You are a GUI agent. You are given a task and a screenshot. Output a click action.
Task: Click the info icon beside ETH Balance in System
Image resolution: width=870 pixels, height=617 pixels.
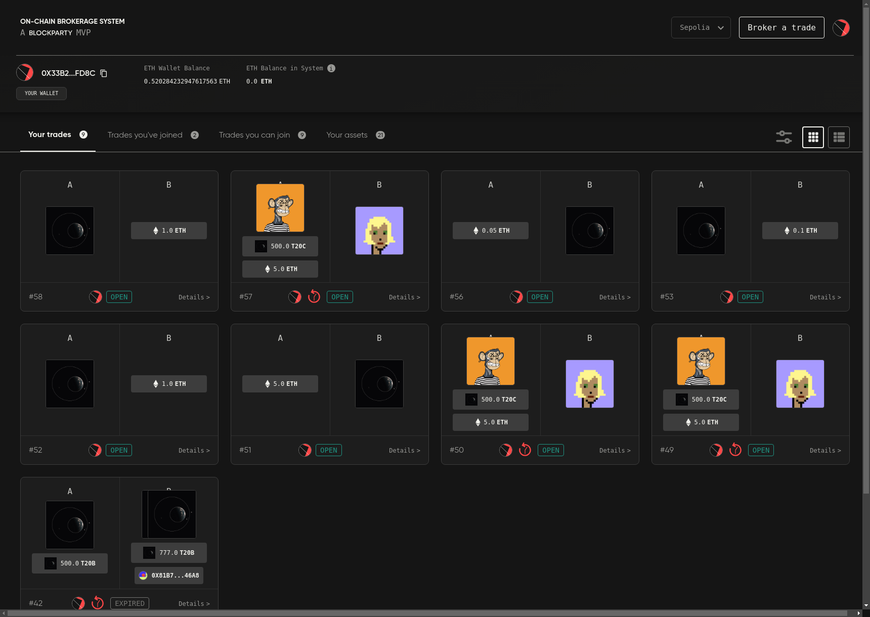[331, 68]
